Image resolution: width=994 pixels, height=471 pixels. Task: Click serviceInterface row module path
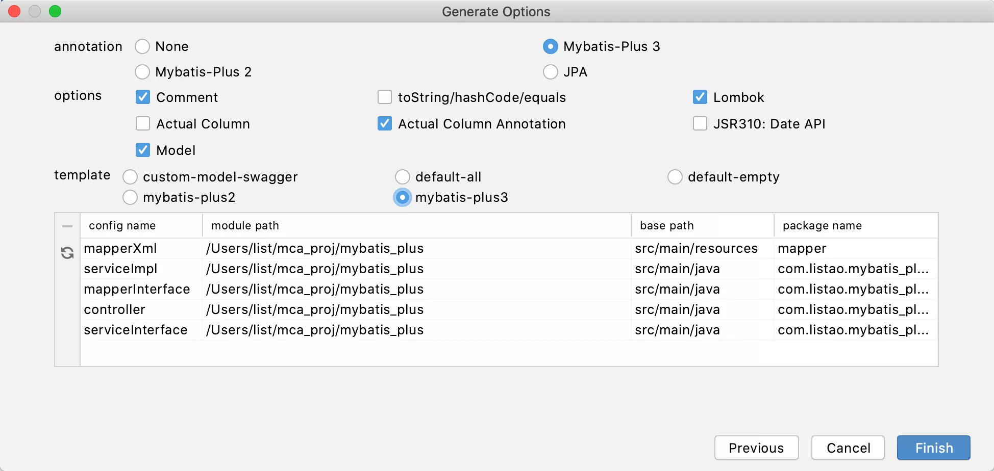coord(417,330)
